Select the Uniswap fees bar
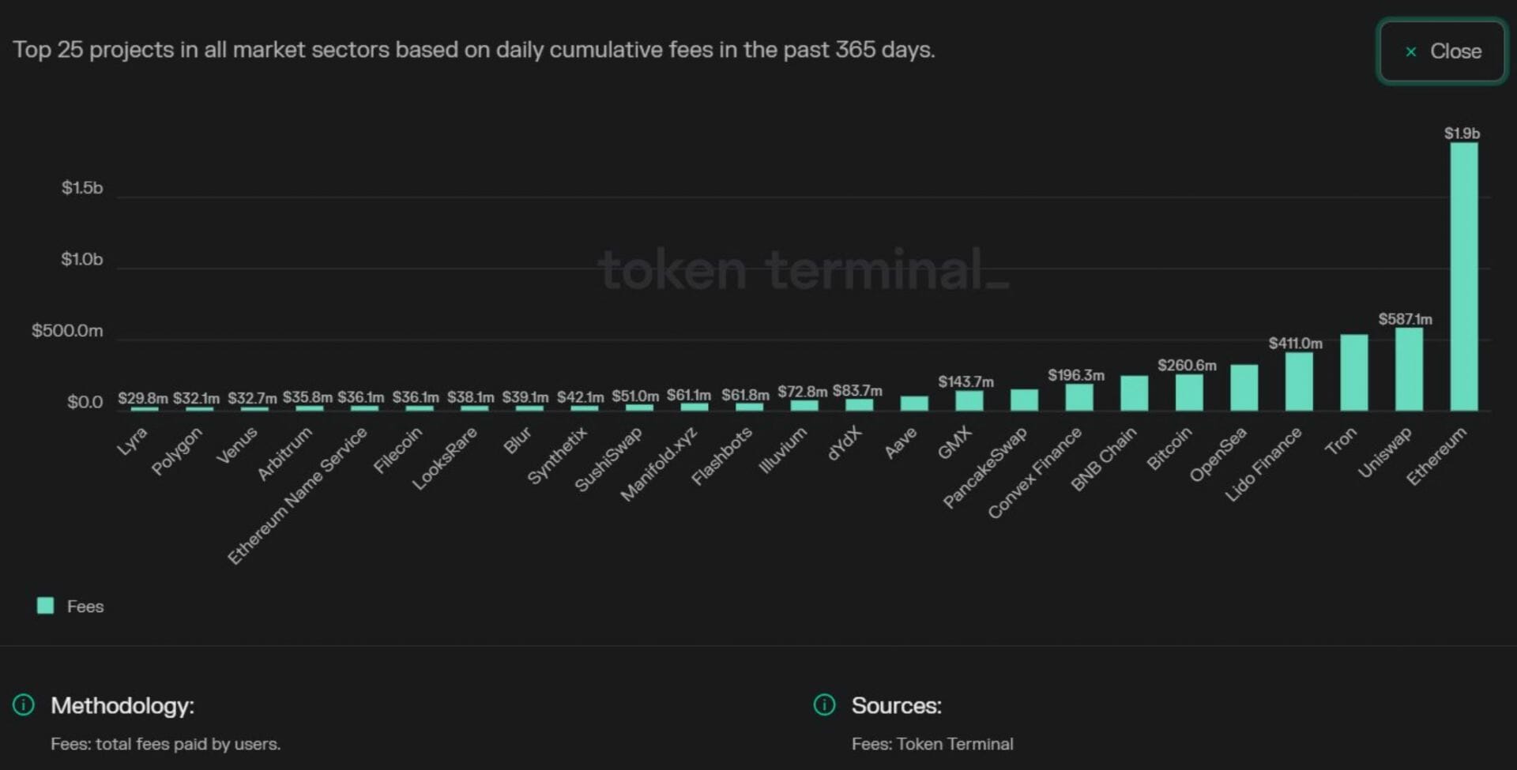 coord(1409,369)
